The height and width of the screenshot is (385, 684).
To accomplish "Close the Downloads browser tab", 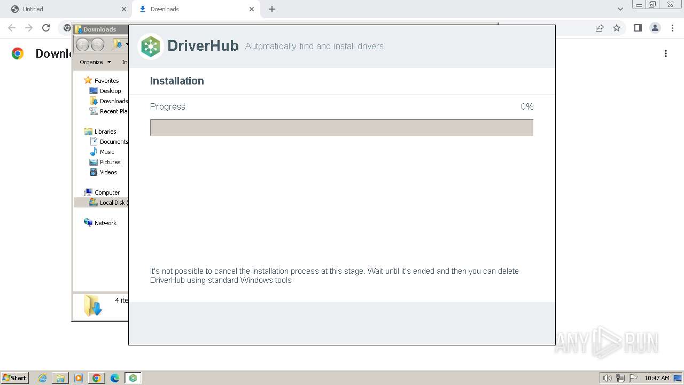I will pos(252,9).
